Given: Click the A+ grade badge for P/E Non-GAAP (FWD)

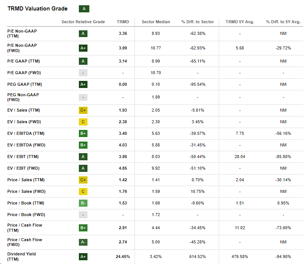Looking at the screenshot, I should [83, 48].
